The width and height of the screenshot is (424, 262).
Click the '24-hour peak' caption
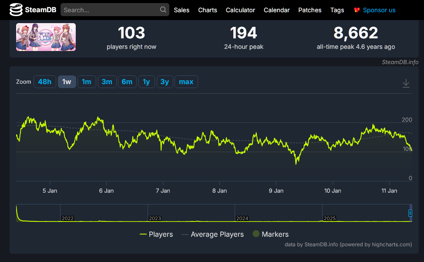click(x=243, y=47)
